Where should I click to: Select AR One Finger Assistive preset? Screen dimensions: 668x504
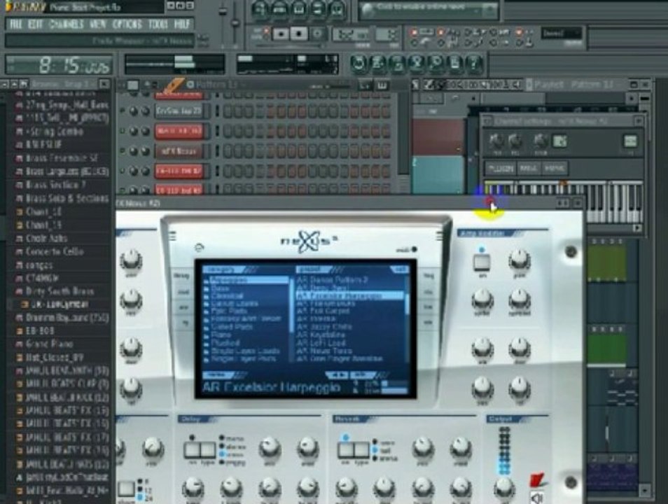(340, 358)
